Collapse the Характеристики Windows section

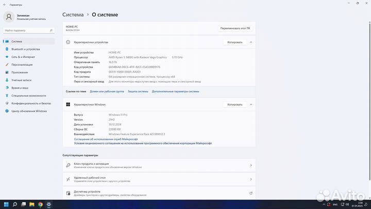tap(251, 104)
